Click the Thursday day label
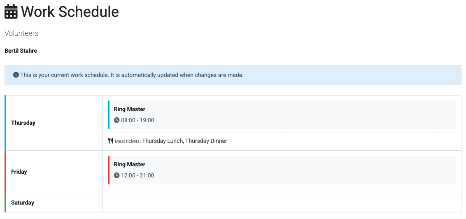Image resolution: width=466 pixels, height=219 pixels. click(23, 123)
